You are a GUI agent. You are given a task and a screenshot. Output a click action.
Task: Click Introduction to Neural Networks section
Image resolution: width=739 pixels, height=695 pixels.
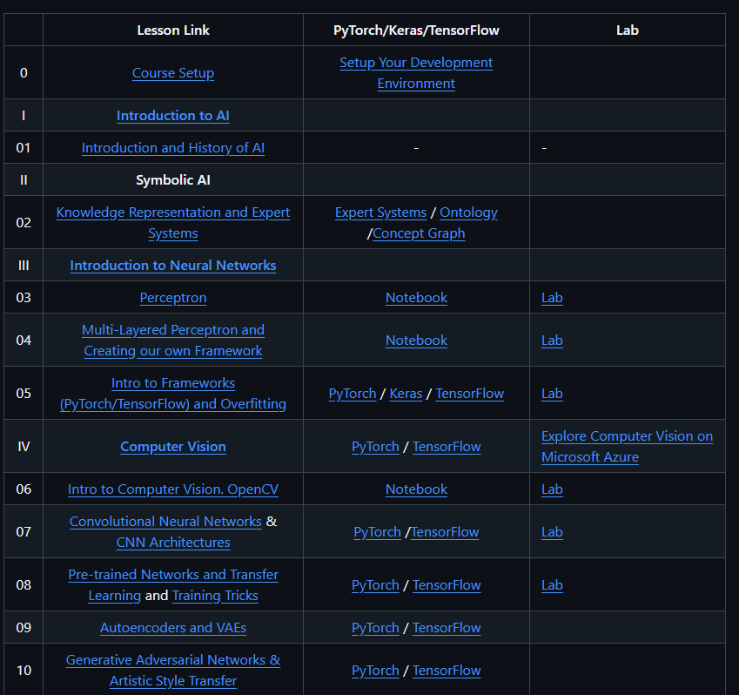pos(172,265)
